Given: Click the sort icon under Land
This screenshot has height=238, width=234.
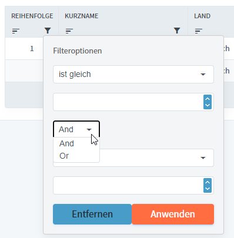Looking at the screenshot, I should tap(199, 31).
